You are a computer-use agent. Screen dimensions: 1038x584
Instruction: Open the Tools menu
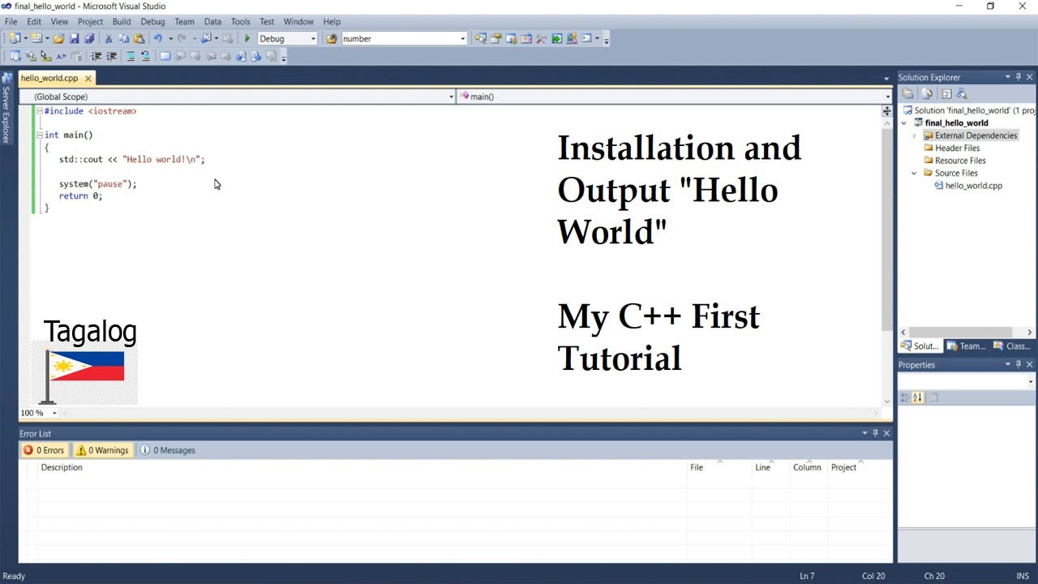240,22
